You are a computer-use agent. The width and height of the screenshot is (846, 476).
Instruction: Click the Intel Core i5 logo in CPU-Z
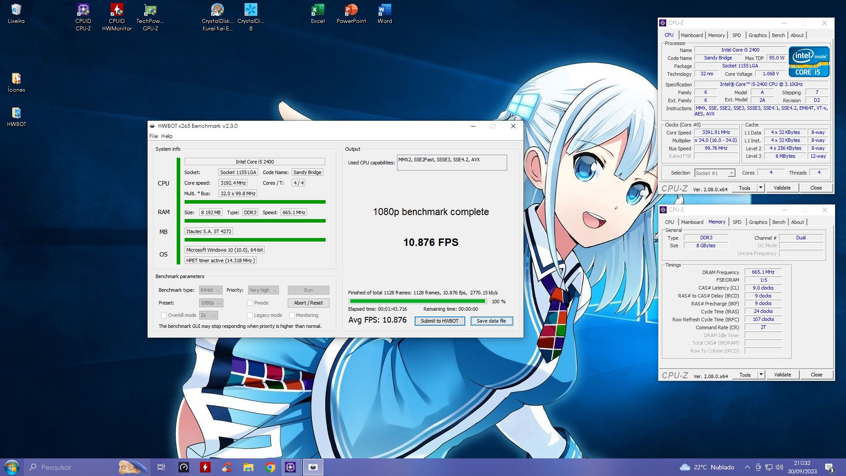tap(809, 62)
